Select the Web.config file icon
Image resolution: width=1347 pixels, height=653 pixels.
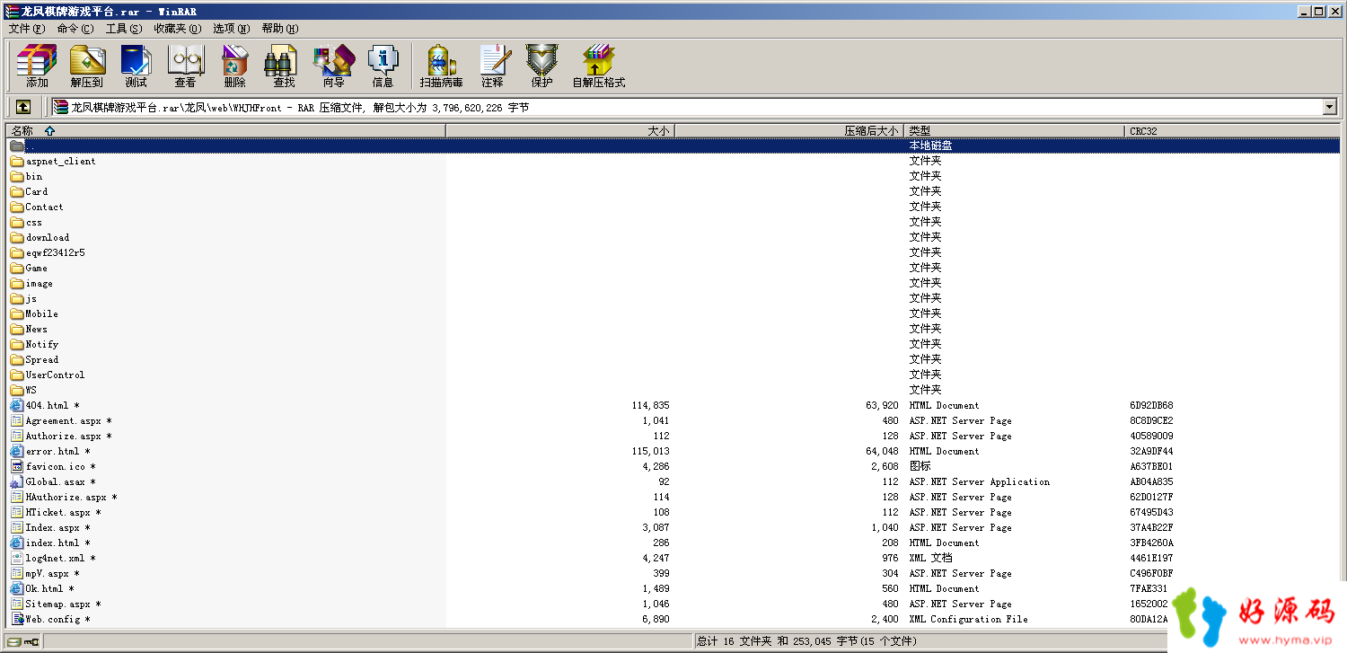tap(17, 620)
